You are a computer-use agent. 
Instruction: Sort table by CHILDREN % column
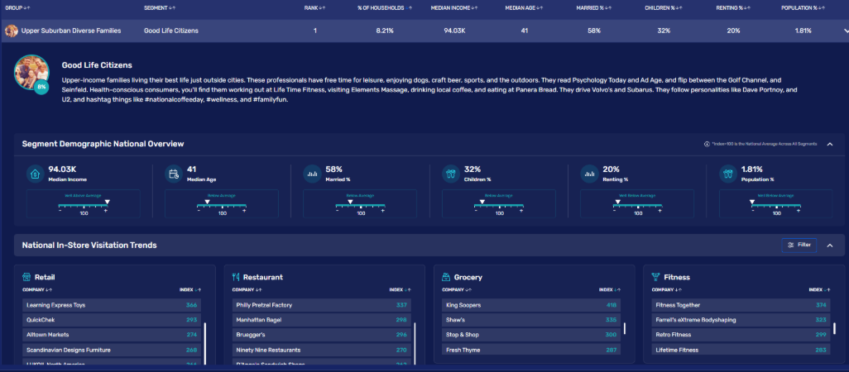664,8
